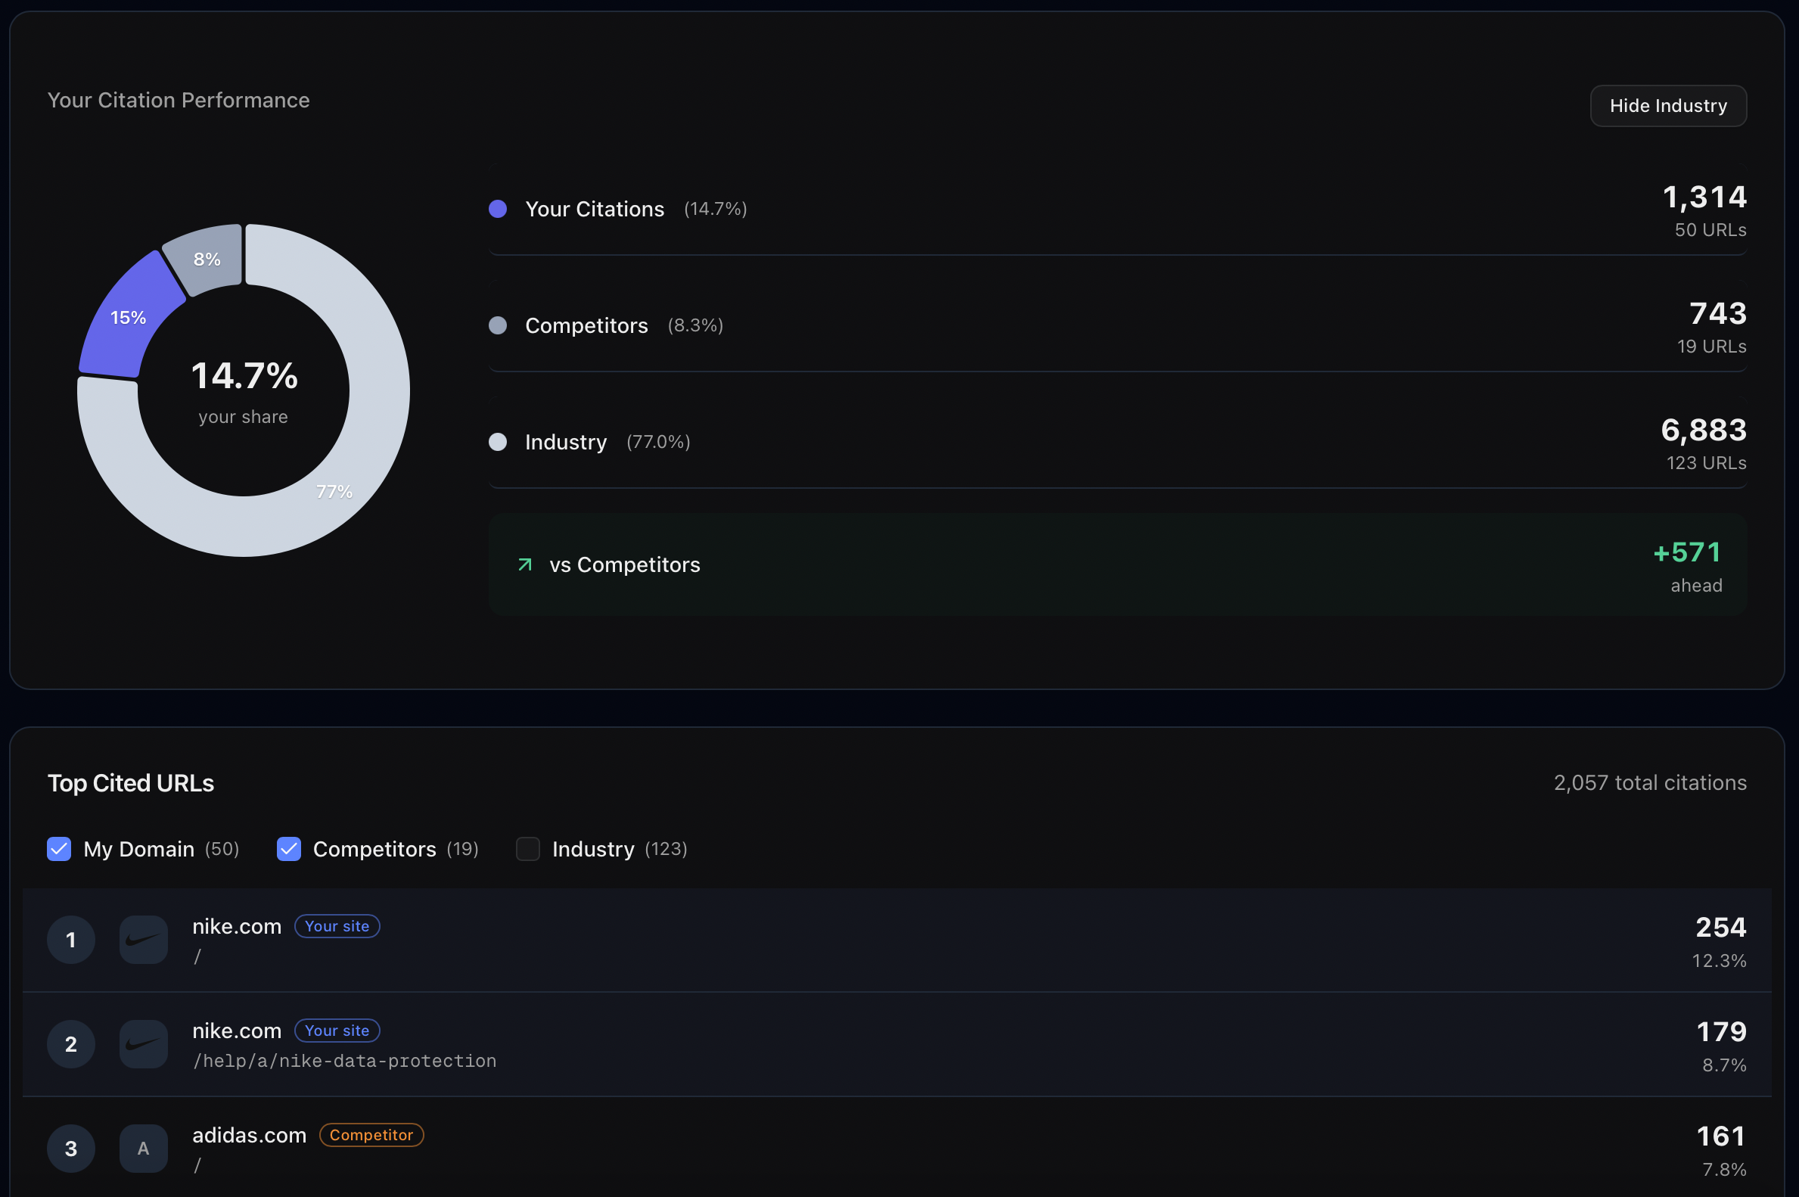Click the Nike logo on the second URL row
The height and width of the screenshot is (1197, 1799).
click(x=143, y=1043)
